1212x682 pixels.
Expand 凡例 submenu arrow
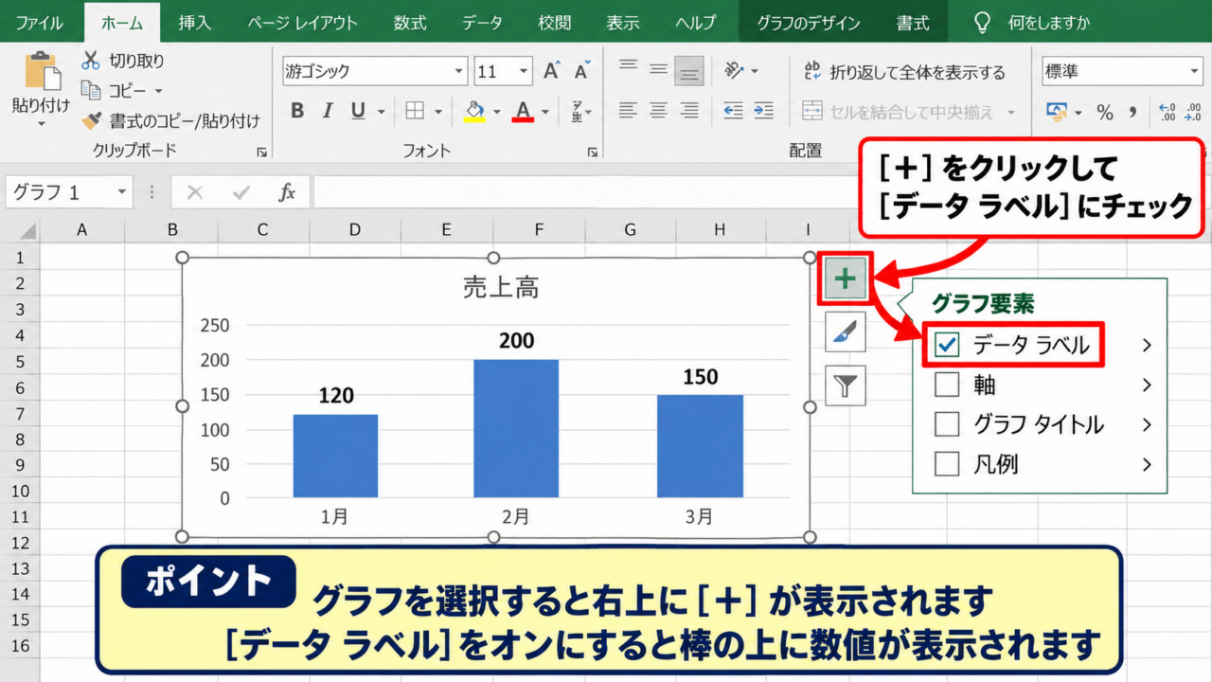click(x=1147, y=464)
